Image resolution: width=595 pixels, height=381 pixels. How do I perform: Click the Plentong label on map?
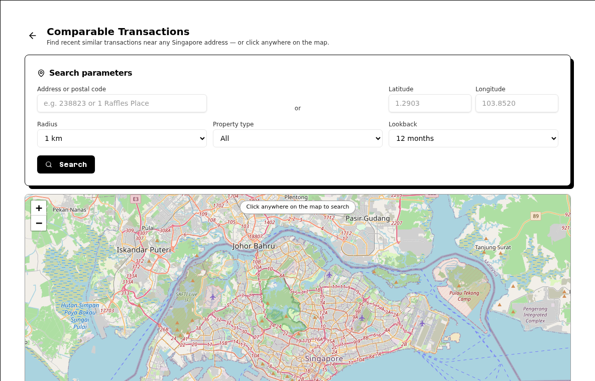click(x=296, y=198)
